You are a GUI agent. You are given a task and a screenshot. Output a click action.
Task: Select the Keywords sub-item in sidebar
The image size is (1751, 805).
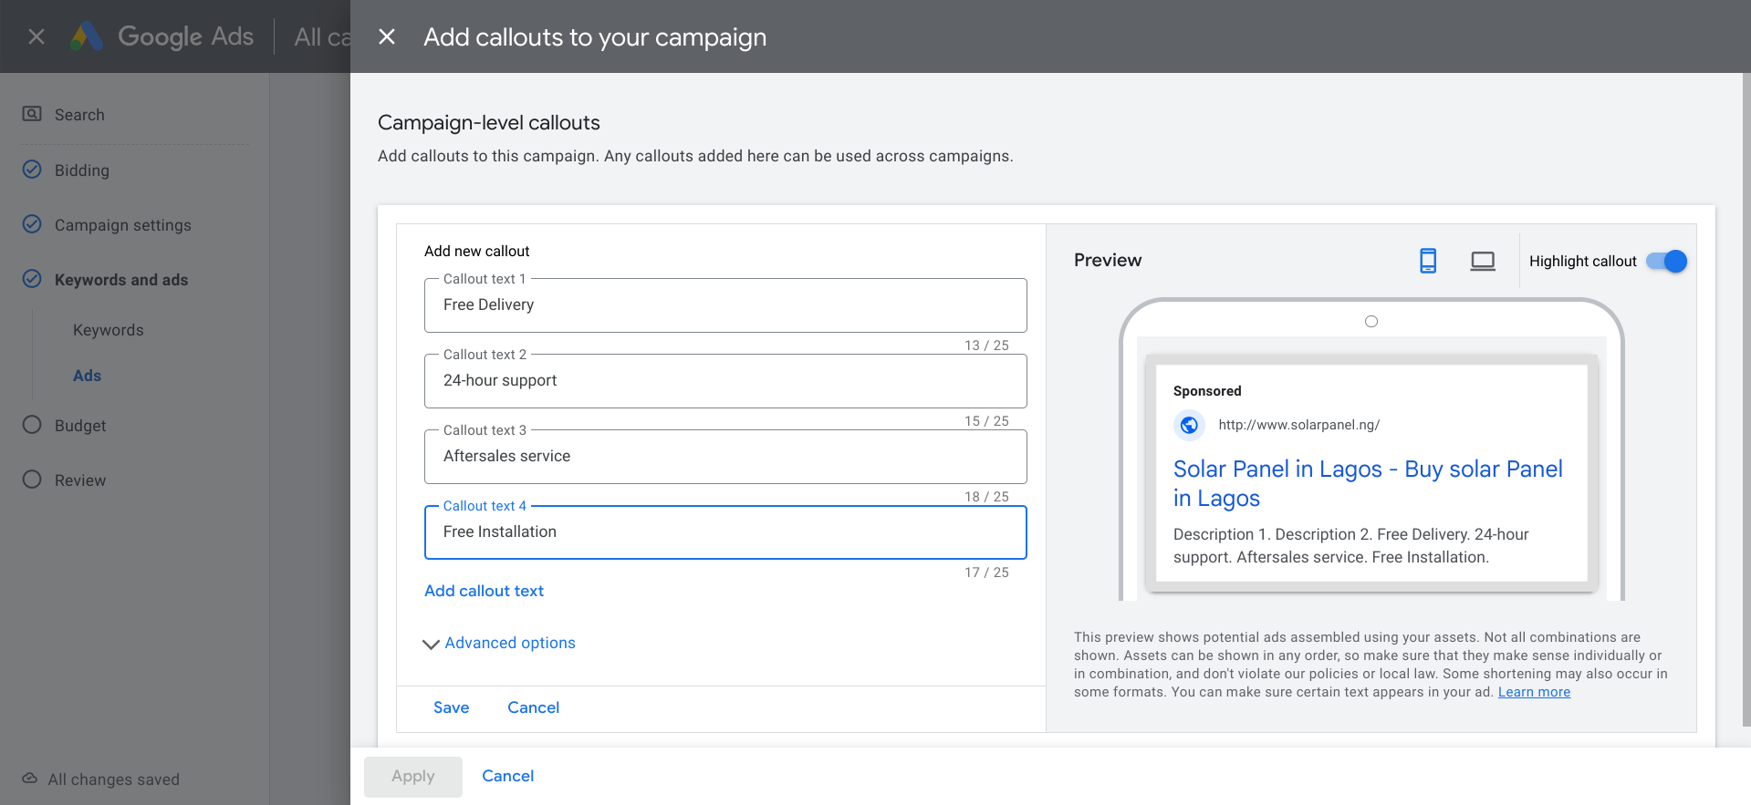coord(109,330)
